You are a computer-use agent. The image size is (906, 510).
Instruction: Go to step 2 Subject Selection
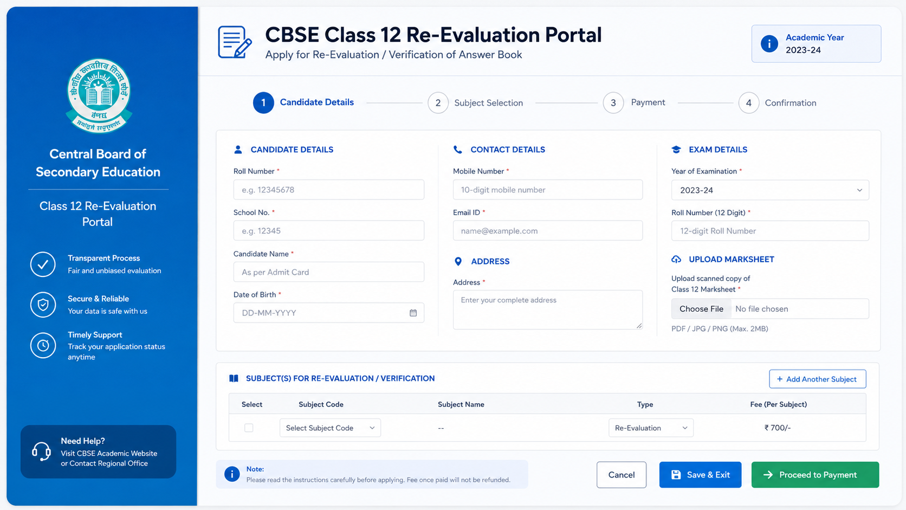[475, 102]
